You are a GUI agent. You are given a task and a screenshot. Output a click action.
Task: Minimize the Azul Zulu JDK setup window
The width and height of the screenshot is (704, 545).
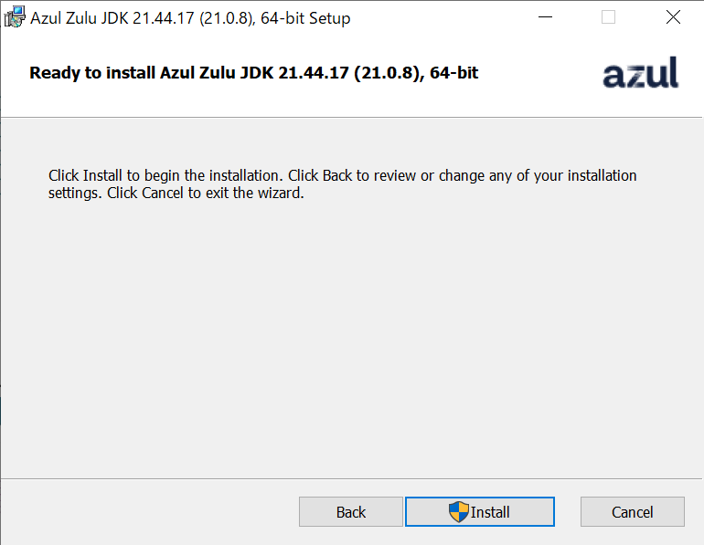click(545, 17)
